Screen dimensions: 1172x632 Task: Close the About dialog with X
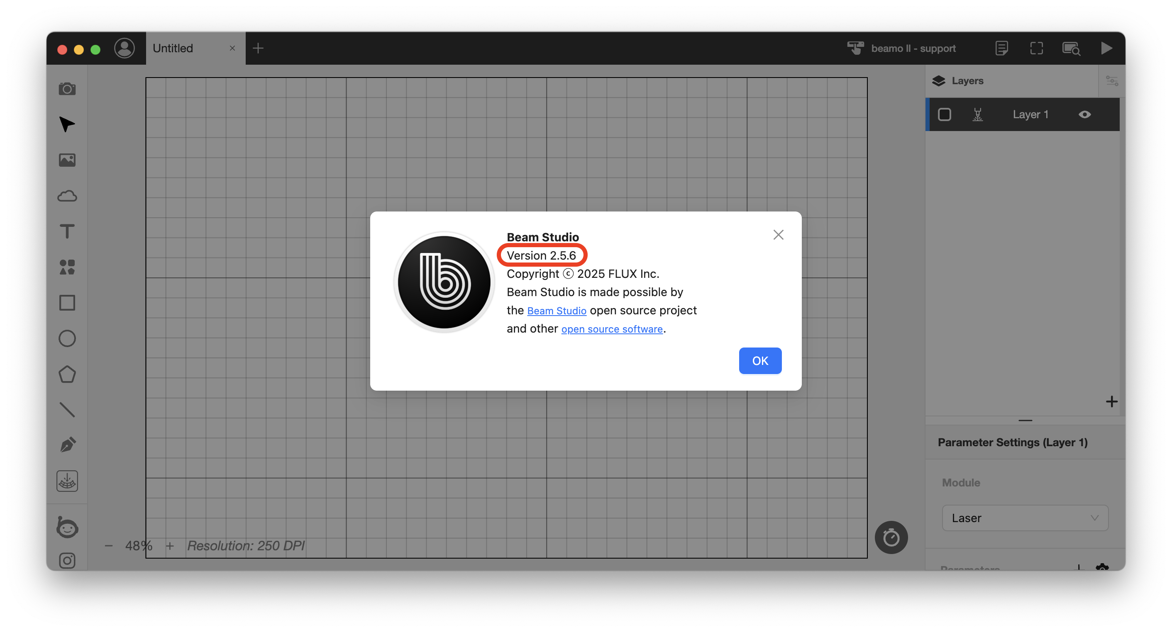[x=778, y=235]
